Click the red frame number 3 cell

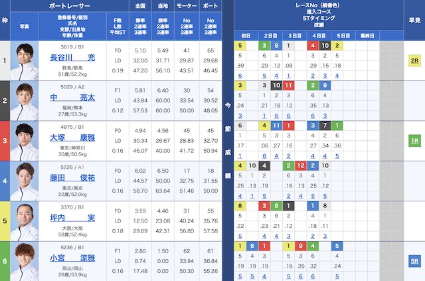(5, 141)
